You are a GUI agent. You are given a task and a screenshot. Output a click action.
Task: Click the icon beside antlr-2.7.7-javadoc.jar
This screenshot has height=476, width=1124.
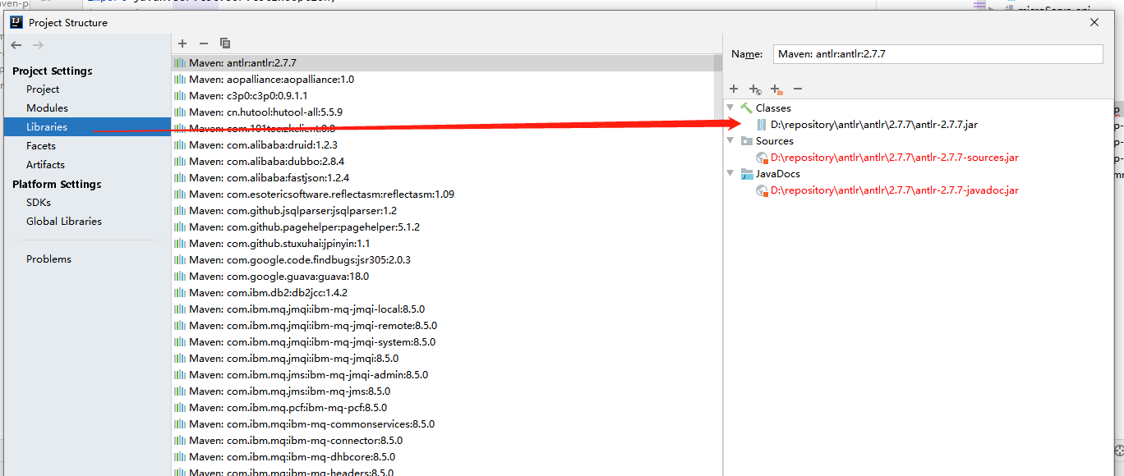tap(762, 190)
